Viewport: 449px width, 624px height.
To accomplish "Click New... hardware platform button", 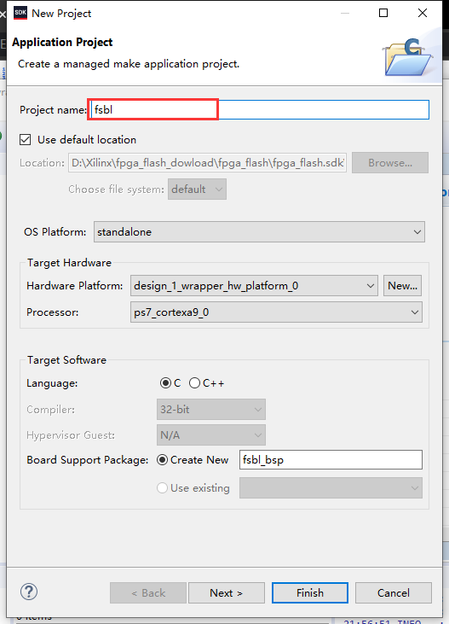I will (x=402, y=286).
